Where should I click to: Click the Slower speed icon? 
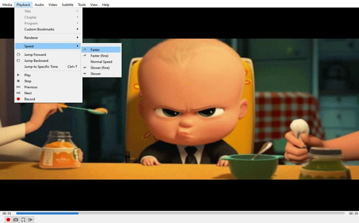pos(85,73)
